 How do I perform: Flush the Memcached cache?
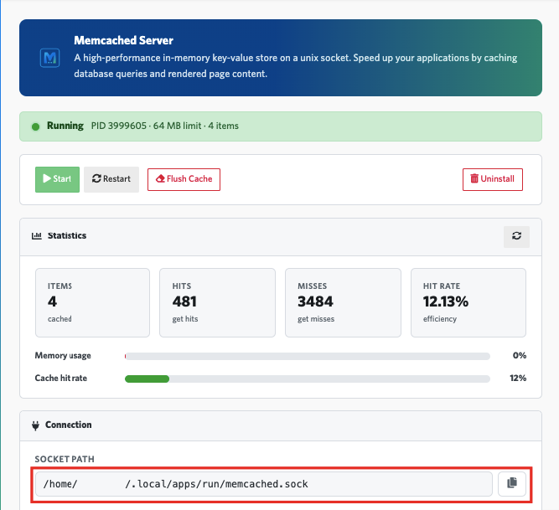coord(184,179)
